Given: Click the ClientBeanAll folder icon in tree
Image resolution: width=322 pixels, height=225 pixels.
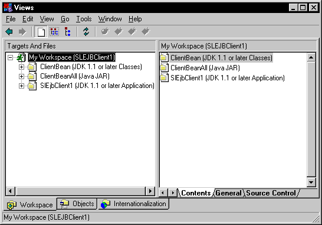Looking at the screenshot, I should click(32, 76).
